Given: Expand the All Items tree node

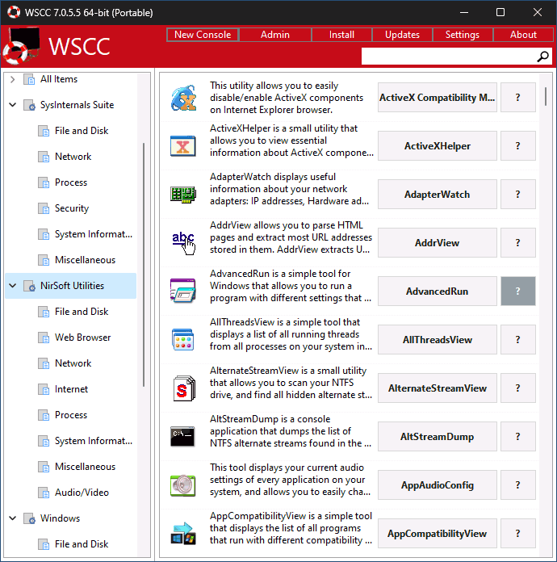Looking at the screenshot, I should (13, 79).
